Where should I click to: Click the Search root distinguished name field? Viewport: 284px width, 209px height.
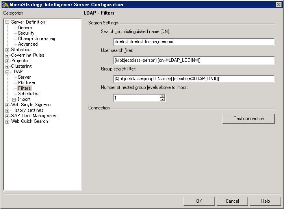(x=194, y=42)
